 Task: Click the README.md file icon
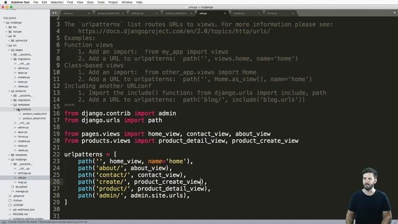pyautogui.click(x=10, y=214)
